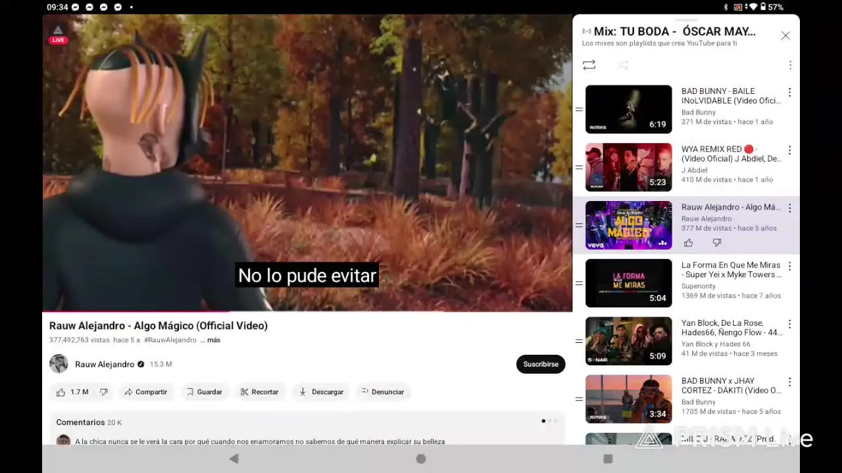Like the current playlist item Algo Mágico
The image size is (842, 473).
(x=689, y=243)
